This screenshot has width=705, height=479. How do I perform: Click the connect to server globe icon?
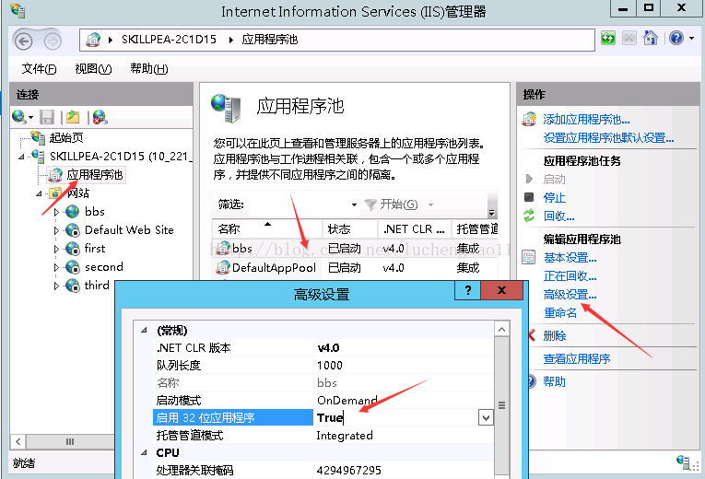[18, 117]
